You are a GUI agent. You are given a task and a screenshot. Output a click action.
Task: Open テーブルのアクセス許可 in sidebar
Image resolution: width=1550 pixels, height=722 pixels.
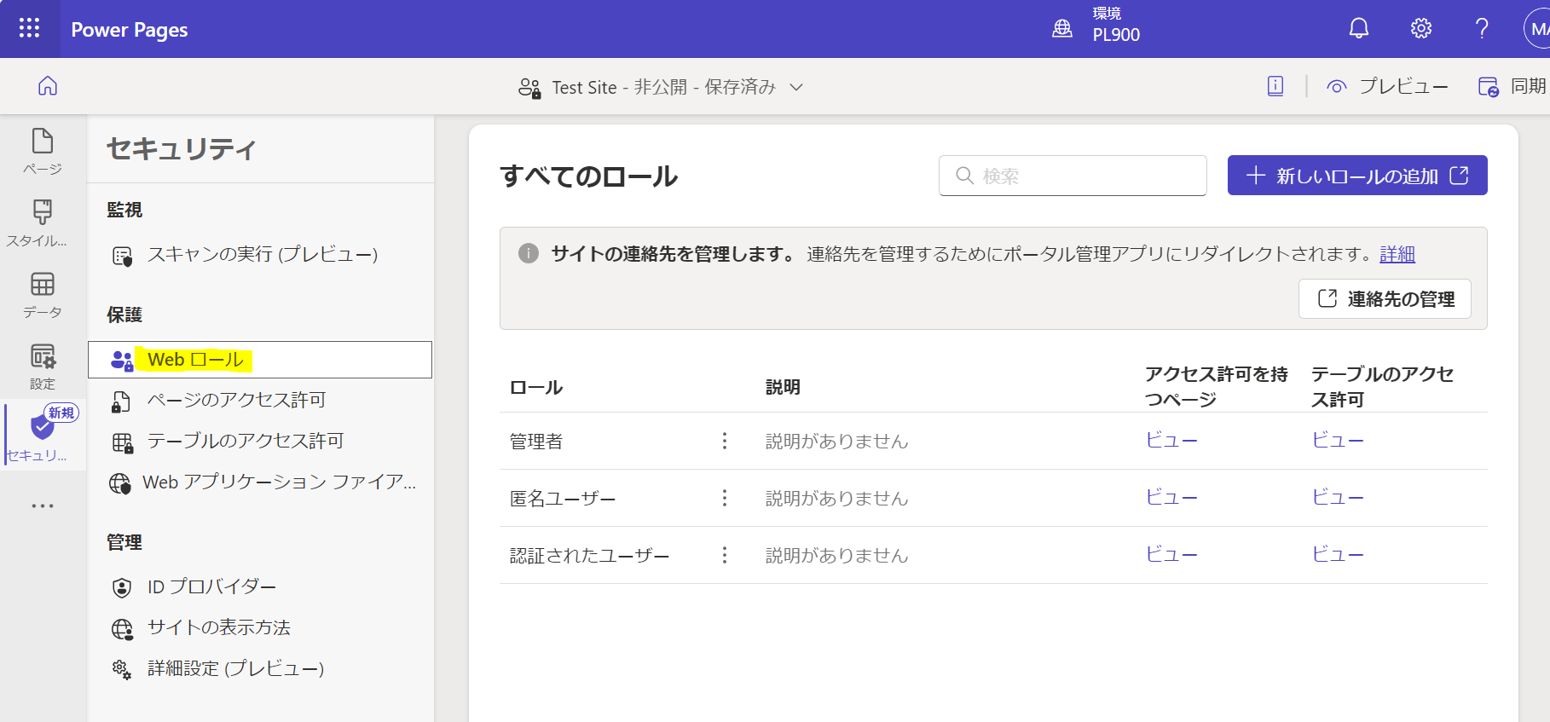pos(261,441)
